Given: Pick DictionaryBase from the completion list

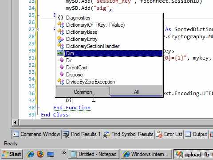Looking at the screenshot, I should (x=109, y=32).
